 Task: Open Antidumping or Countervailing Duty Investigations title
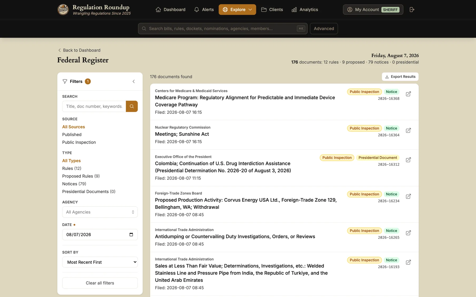(235, 236)
